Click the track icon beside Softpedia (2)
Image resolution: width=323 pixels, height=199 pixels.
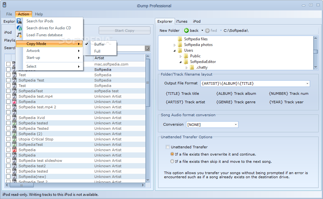pyautogui.click(x=14, y=134)
